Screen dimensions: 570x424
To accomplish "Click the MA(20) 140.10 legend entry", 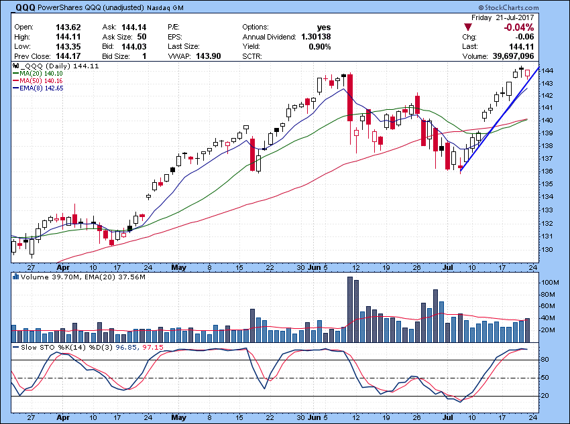I will (38, 73).
